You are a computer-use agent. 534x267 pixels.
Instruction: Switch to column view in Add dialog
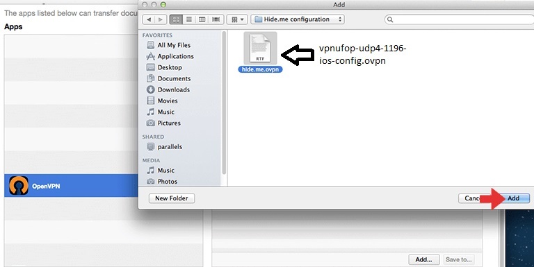tap(202, 19)
